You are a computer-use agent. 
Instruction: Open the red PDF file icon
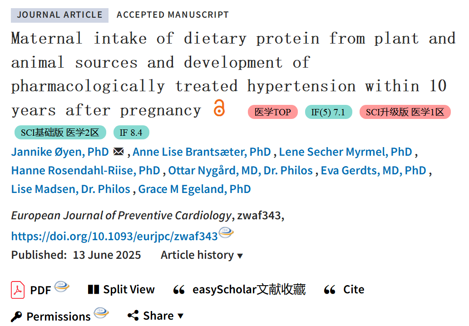(18, 290)
